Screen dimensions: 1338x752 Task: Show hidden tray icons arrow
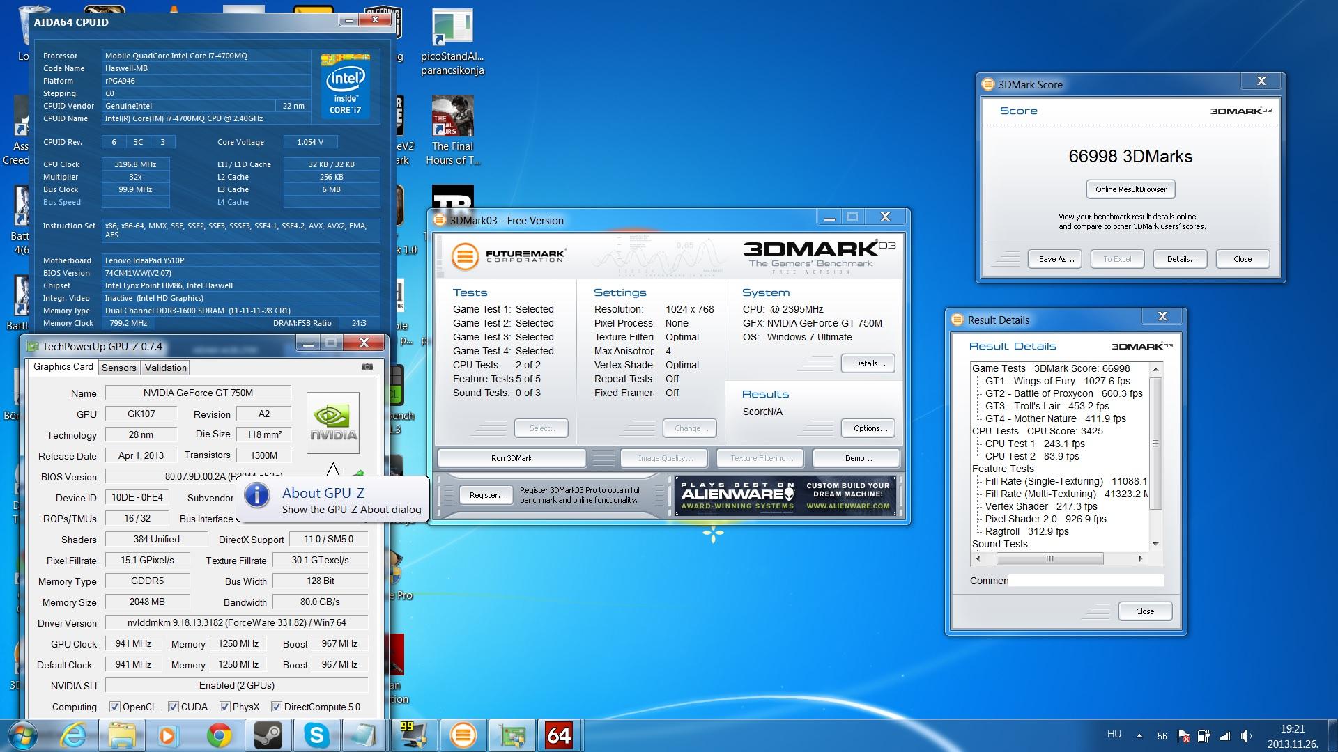pyautogui.click(x=1139, y=736)
